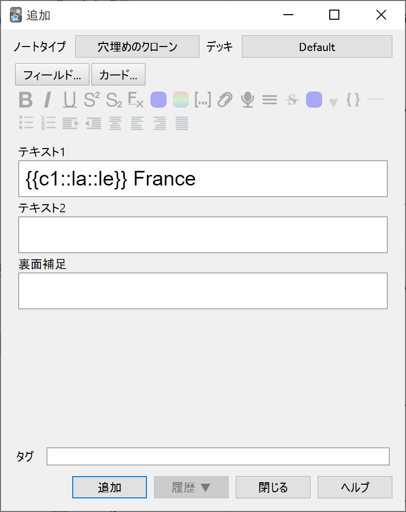The width and height of the screenshot is (406, 512).
Task: Open the カード... card templates dialog
Action: click(x=118, y=74)
